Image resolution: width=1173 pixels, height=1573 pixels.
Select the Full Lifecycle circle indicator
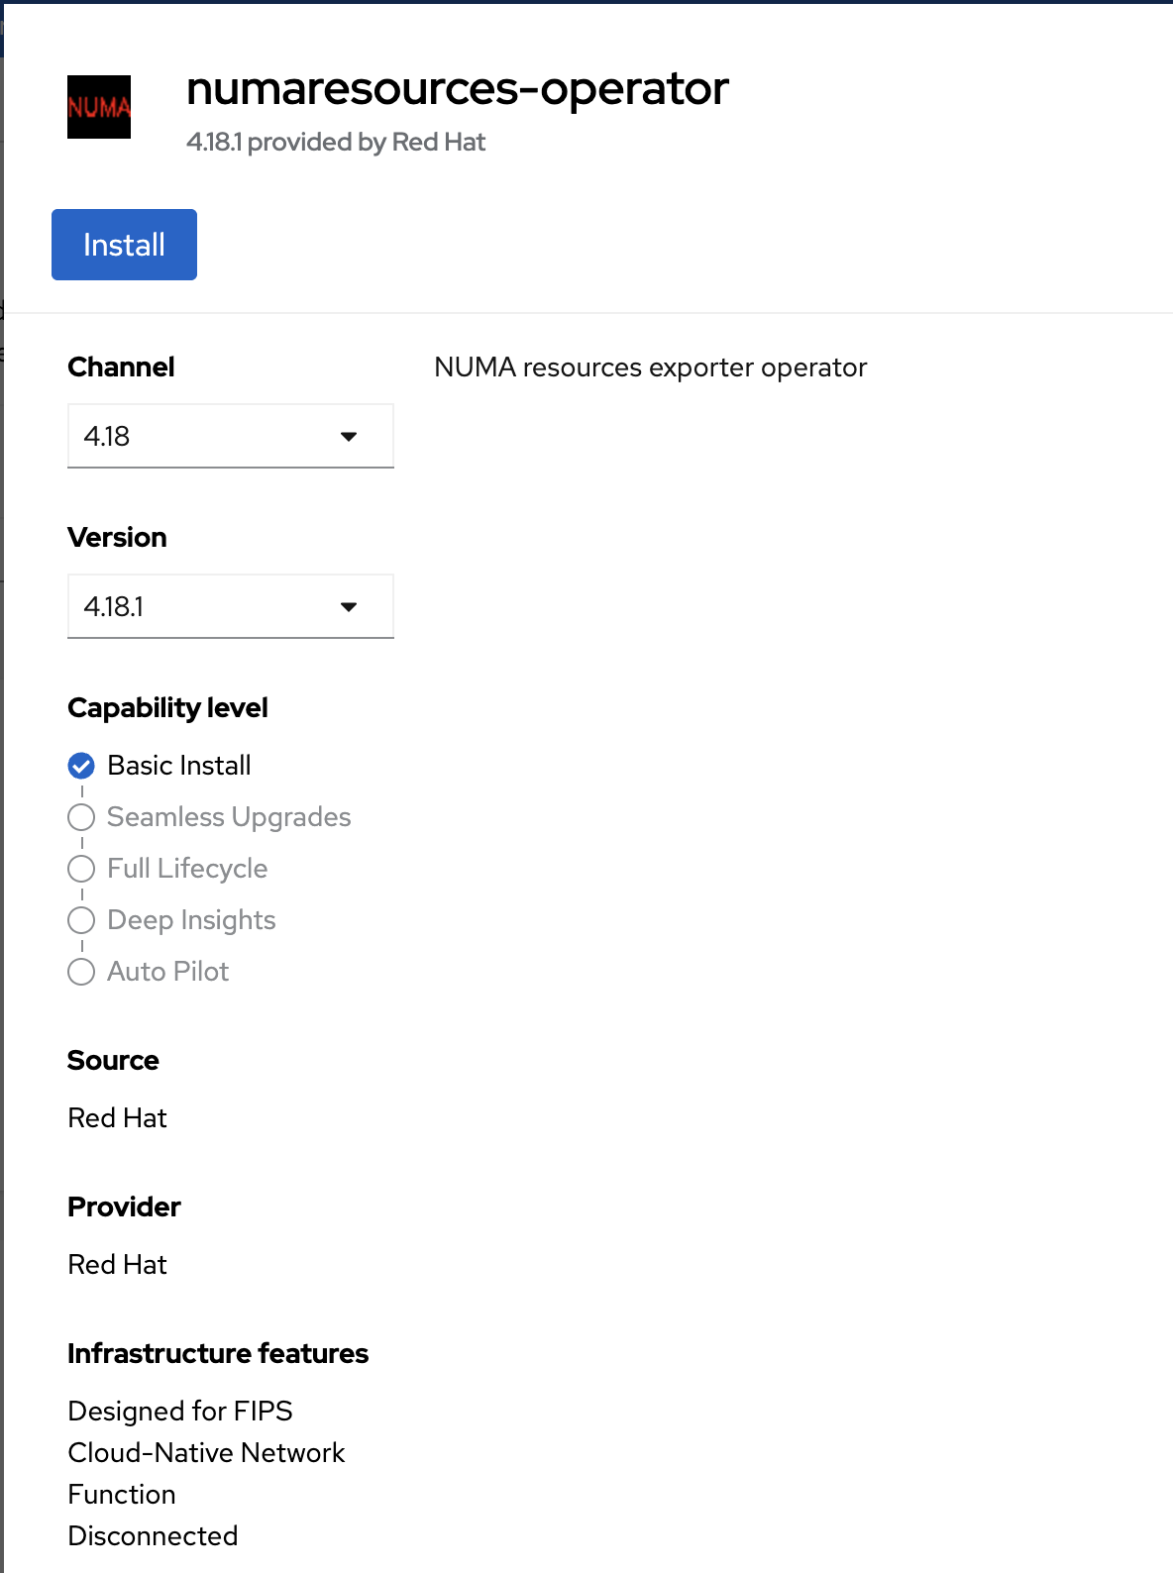[x=81, y=869]
